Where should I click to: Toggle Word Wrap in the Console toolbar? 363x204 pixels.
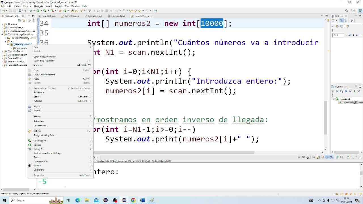(x=322, y=157)
